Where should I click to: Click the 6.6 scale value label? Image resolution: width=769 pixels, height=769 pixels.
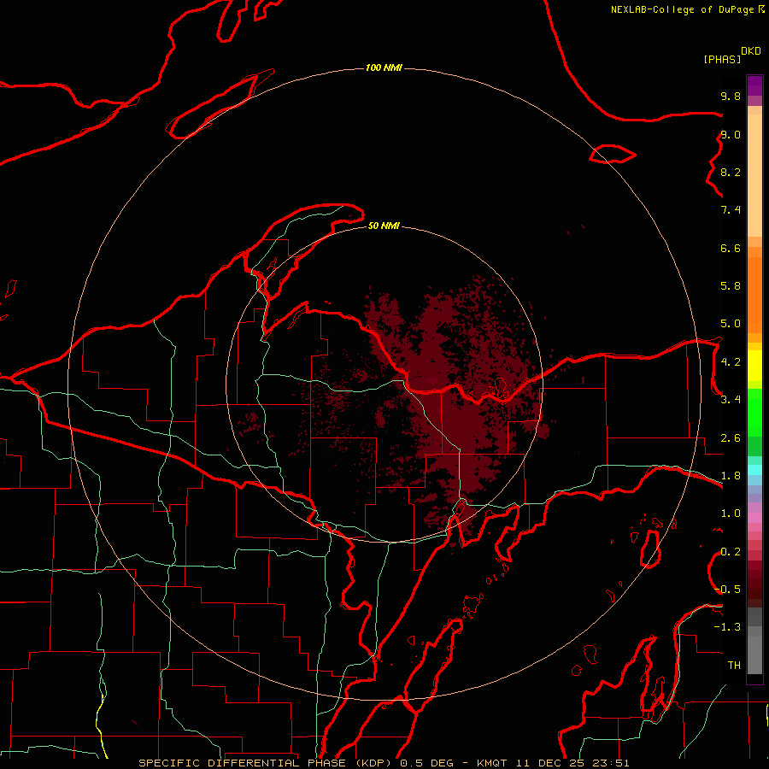point(731,248)
